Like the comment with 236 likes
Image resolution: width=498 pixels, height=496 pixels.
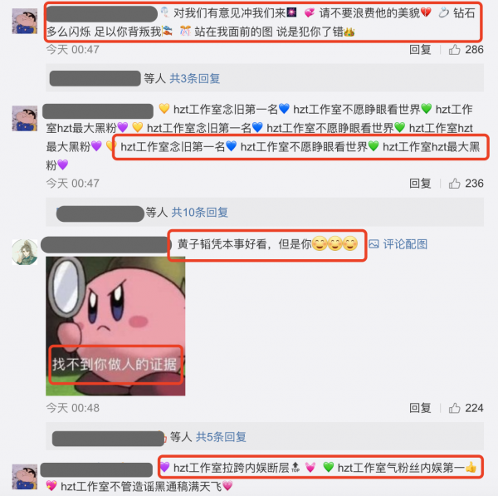455,184
